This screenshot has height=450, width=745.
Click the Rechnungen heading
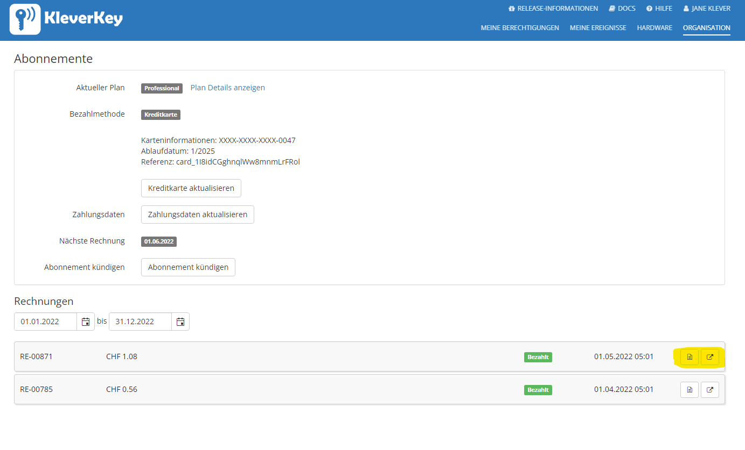click(x=44, y=301)
